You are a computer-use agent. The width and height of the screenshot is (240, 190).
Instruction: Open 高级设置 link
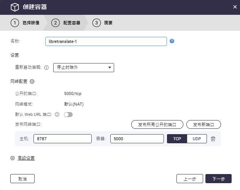coord(26,158)
